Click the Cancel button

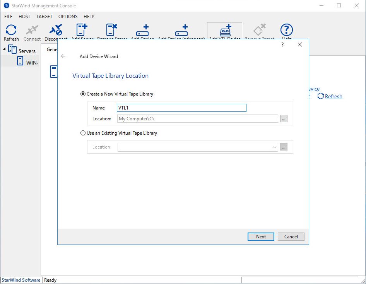291,237
